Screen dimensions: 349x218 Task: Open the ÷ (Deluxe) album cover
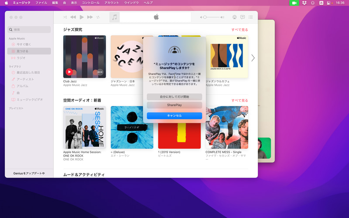tap(132, 127)
